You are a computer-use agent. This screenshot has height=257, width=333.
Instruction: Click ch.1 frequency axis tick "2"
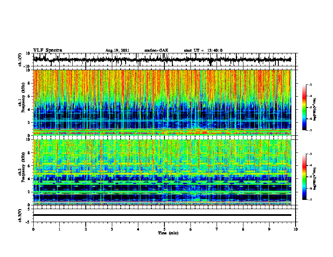coord(29,123)
